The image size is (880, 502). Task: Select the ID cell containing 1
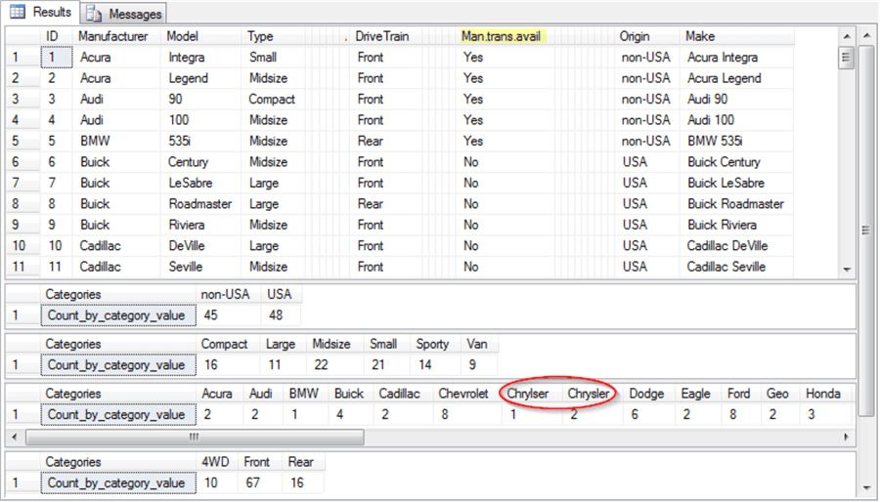56,58
